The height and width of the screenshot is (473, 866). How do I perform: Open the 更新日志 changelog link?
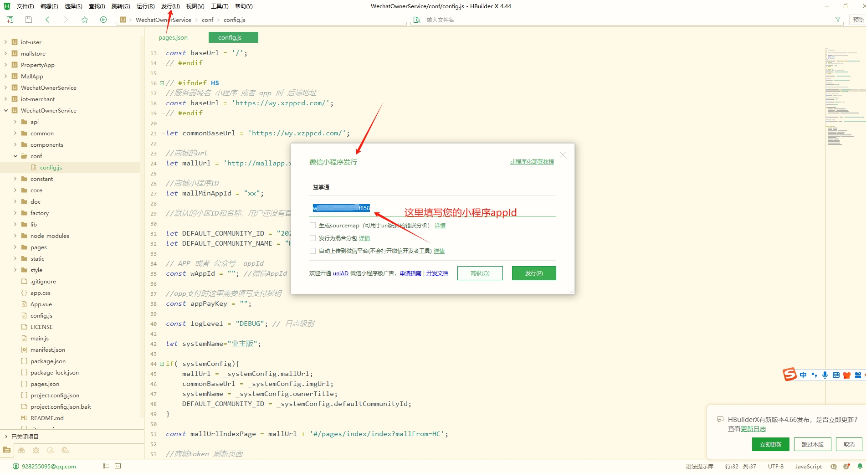click(x=753, y=429)
